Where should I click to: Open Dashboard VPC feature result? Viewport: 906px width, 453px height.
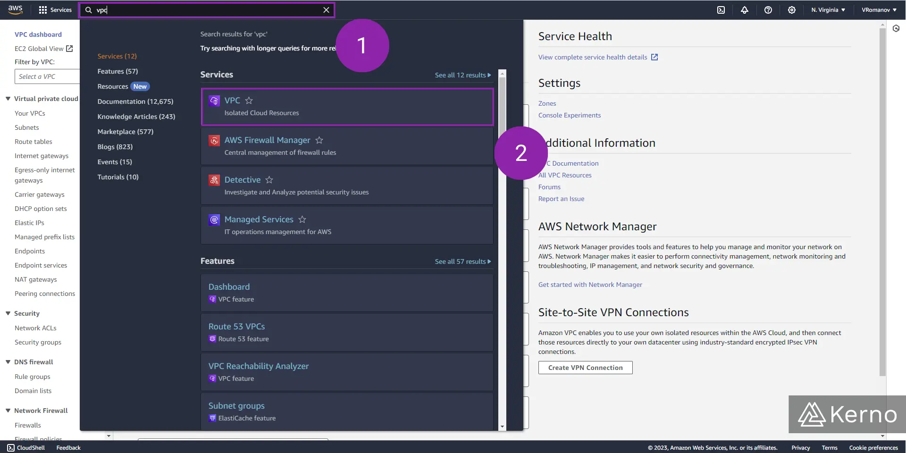coord(347,293)
